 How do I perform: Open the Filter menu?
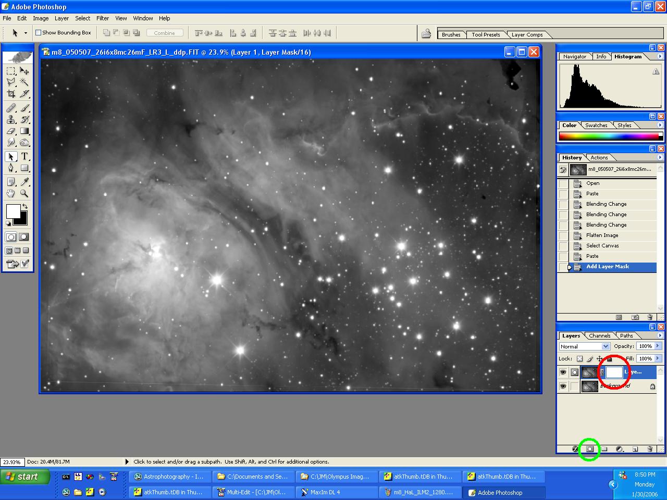pos(102,18)
